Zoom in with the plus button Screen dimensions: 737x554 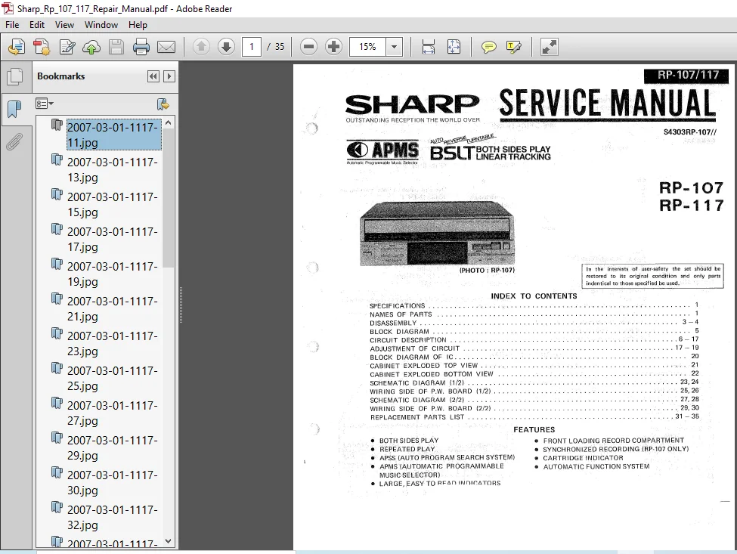click(x=333, y=47)
